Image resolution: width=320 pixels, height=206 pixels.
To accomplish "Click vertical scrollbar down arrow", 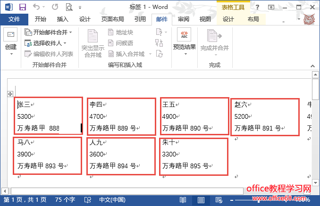I will pyautogui.click(x=315, y=183).
